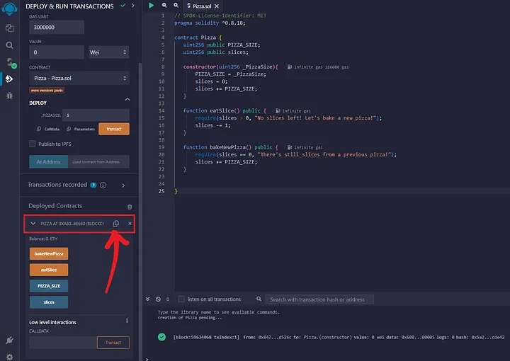Copy the deployed Pizza contract address

(x=116, y=224)
